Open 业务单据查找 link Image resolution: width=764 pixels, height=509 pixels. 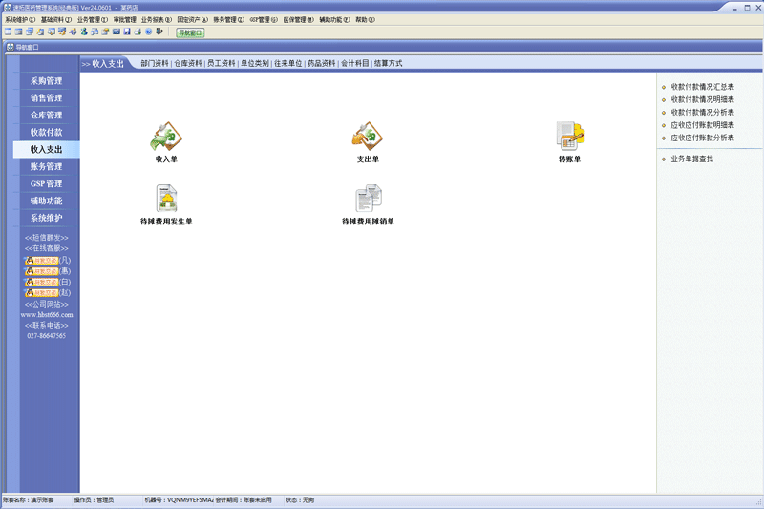[691, 159]
